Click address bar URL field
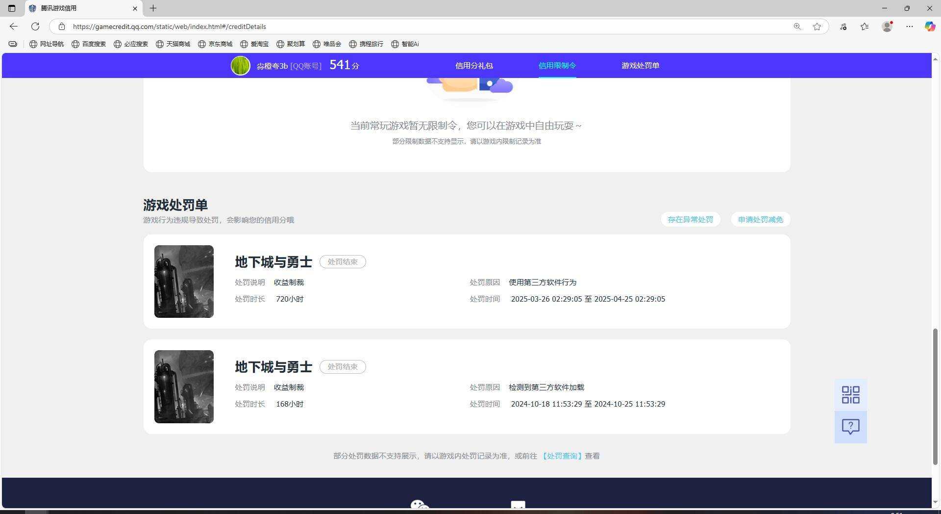 pos(426,26)
